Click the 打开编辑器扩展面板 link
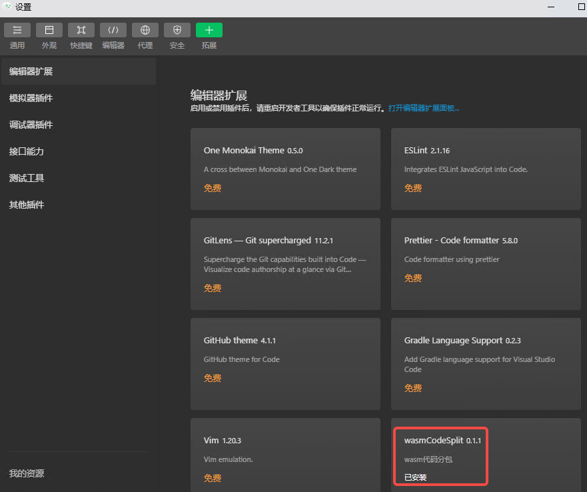Viewport: 587px width, 492px height. (423, 108)
